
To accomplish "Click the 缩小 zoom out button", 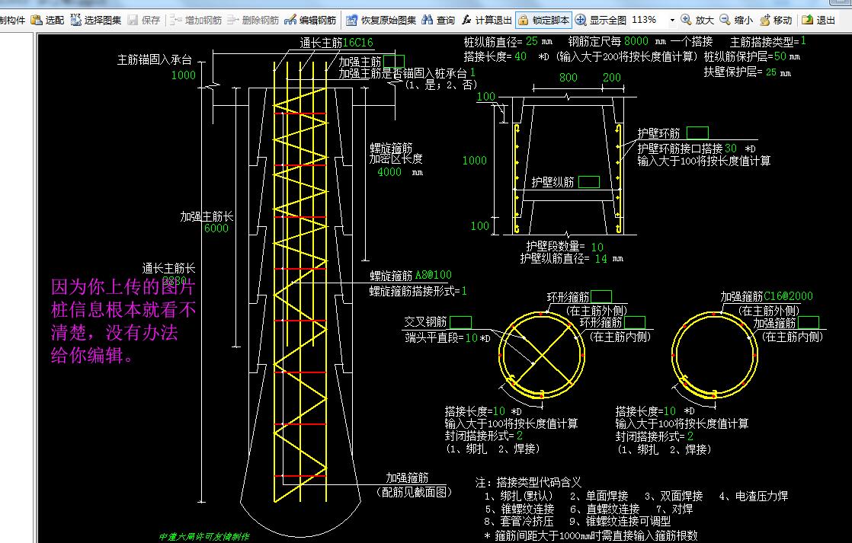I will (x=736, y=20).
